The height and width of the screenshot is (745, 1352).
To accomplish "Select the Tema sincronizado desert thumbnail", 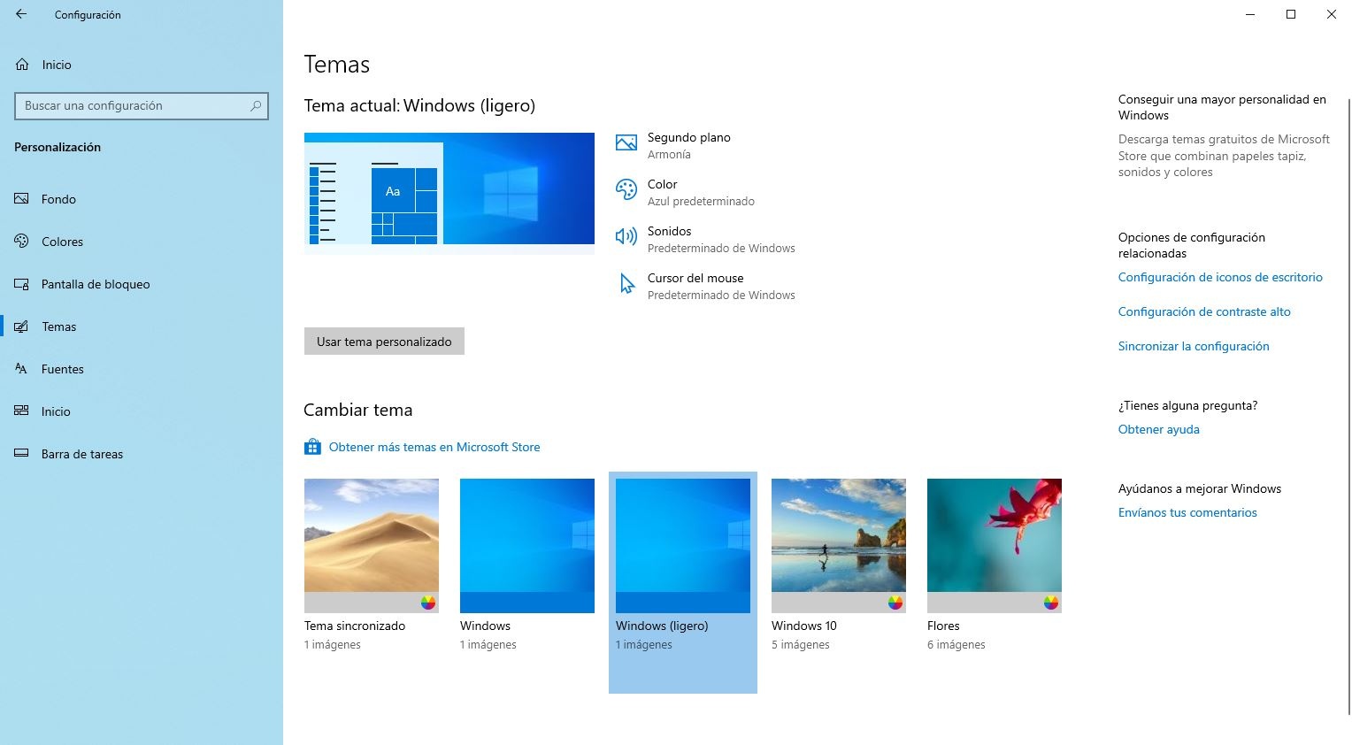I will tap(372, 546).
